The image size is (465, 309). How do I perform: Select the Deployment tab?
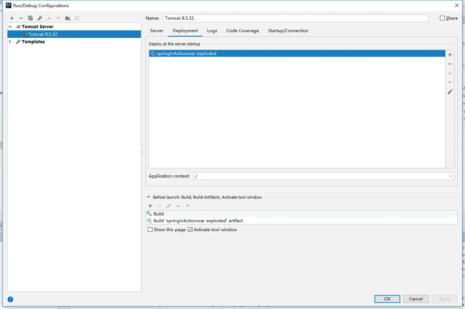click(x=185, y=31)
